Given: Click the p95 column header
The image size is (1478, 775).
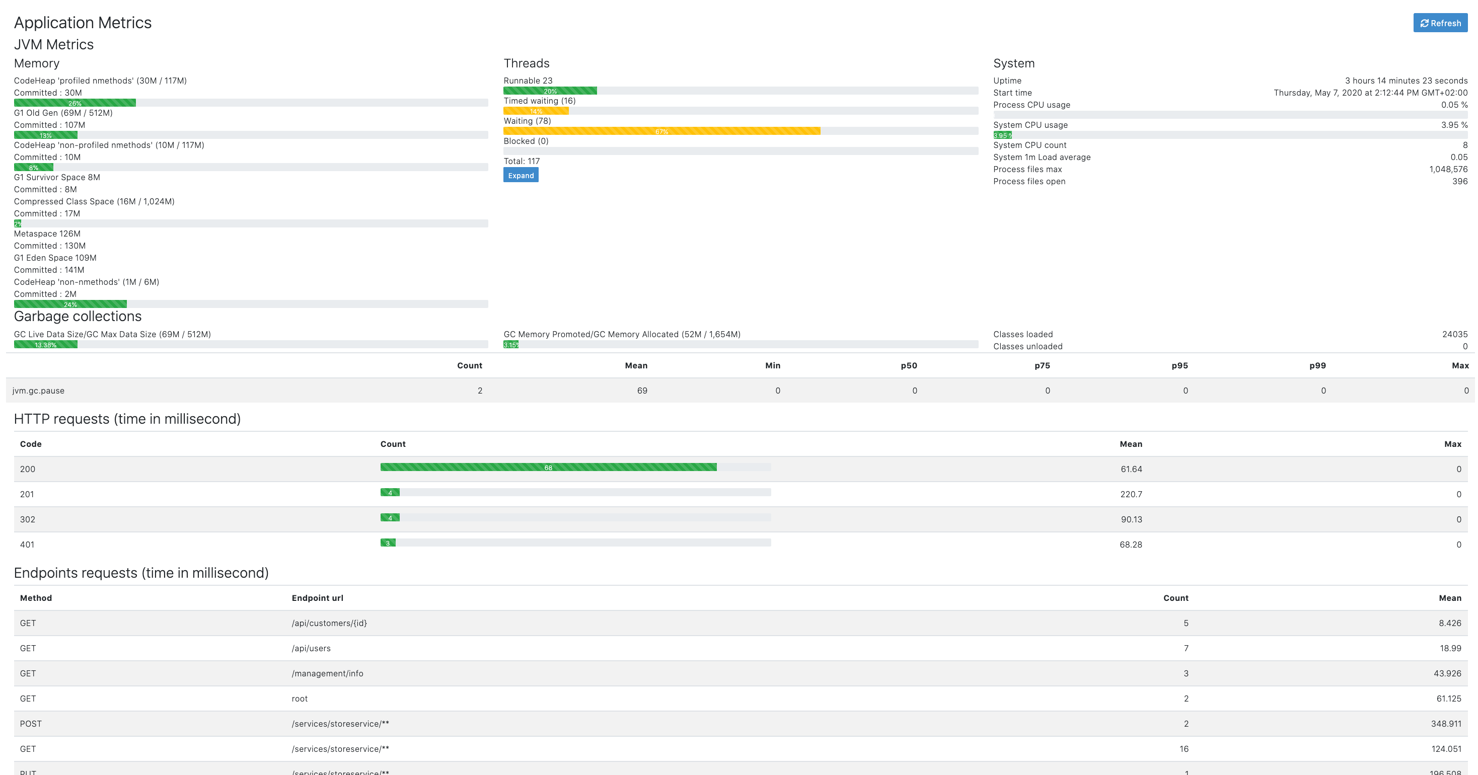Looking at the screenshot, I should (1179, 365).
